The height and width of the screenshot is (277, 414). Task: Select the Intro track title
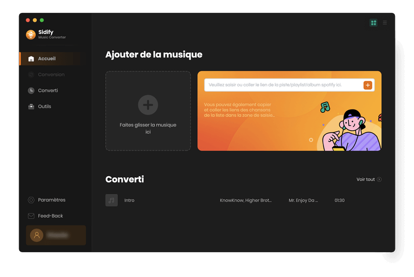pyautogui.click(x=129, y=201)
